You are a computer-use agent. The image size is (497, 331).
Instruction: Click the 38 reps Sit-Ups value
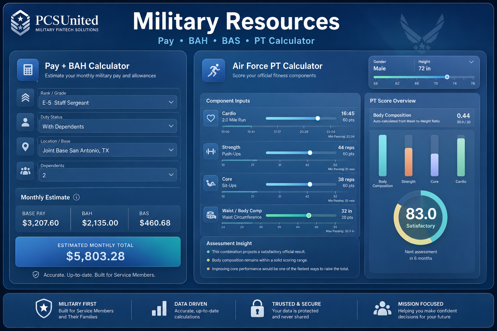pyautogui.click(x=346, y=179)
